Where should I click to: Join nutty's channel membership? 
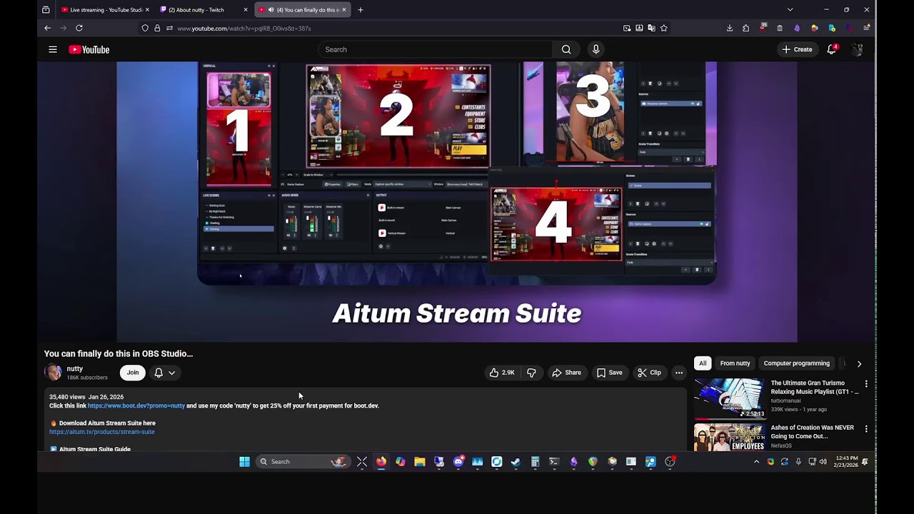(x=133, y=373)
